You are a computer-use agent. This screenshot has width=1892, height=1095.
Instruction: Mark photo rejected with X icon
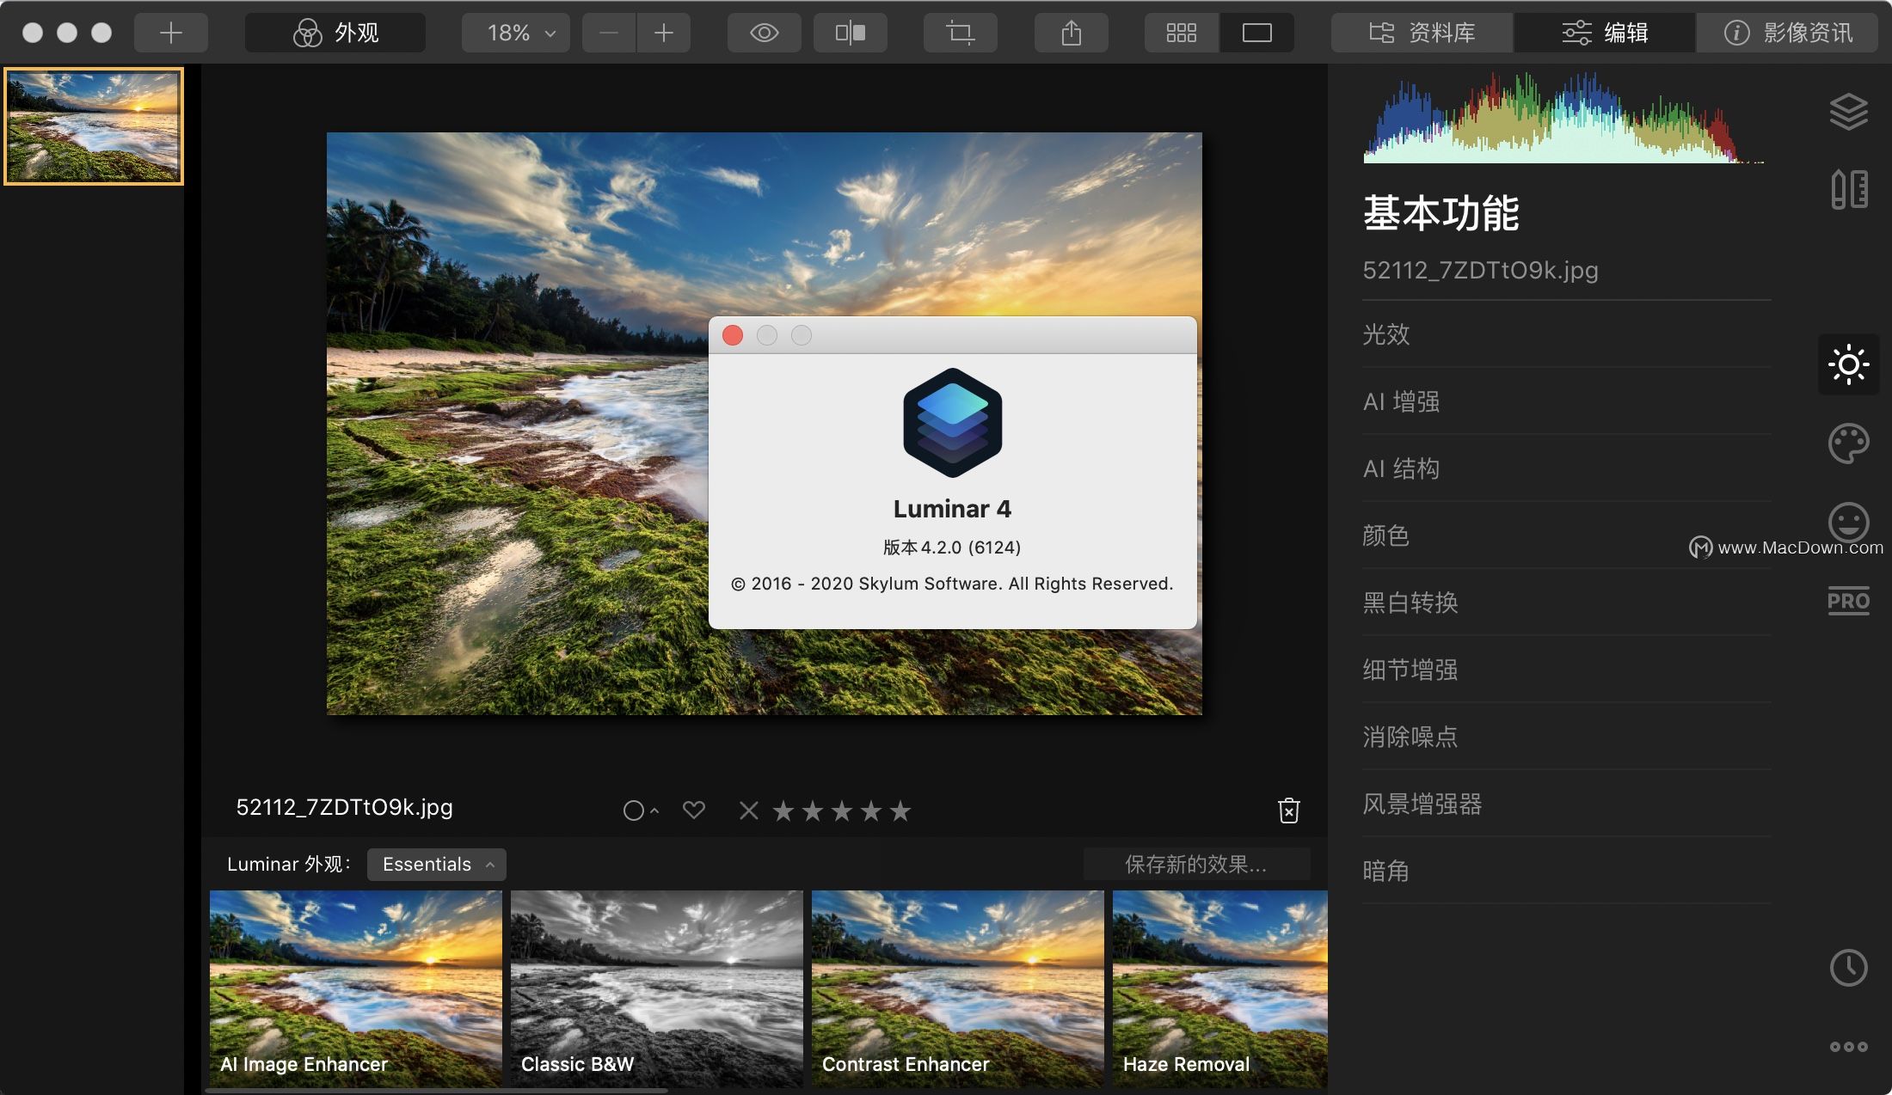[x=749, y=811]
